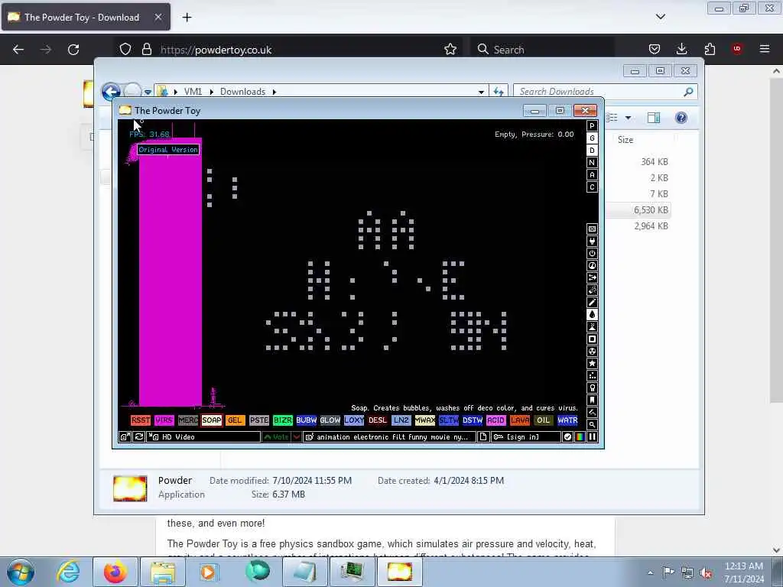Image resolution: width=783 pixels, height=587 pixels.
Task: Click the save tags field animation electronic
Action: click(x=389, y=436)
